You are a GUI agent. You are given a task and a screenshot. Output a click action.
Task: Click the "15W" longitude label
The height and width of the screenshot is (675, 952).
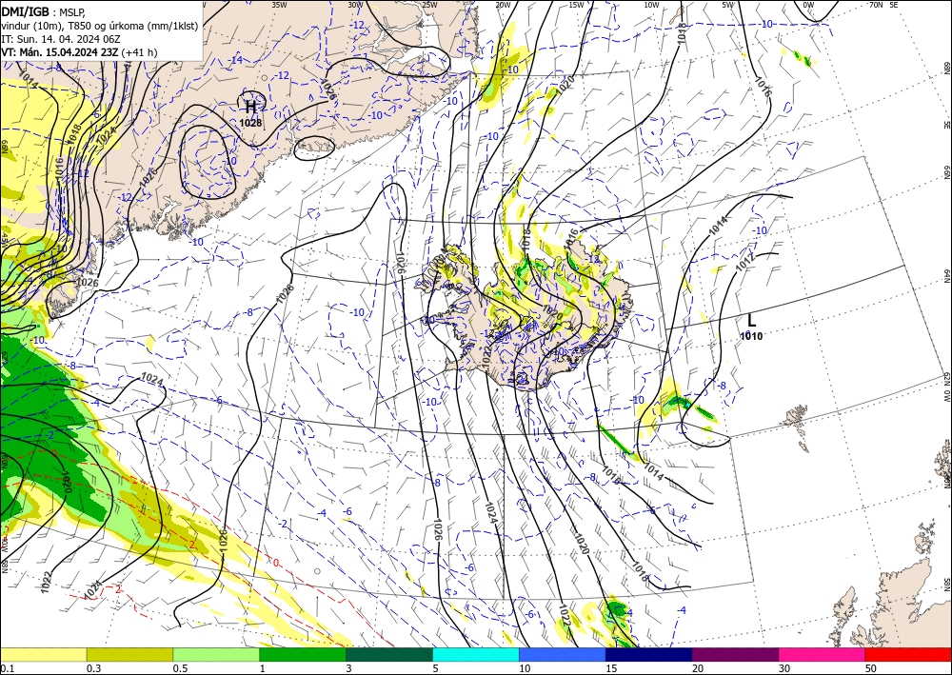pos(576,5)
